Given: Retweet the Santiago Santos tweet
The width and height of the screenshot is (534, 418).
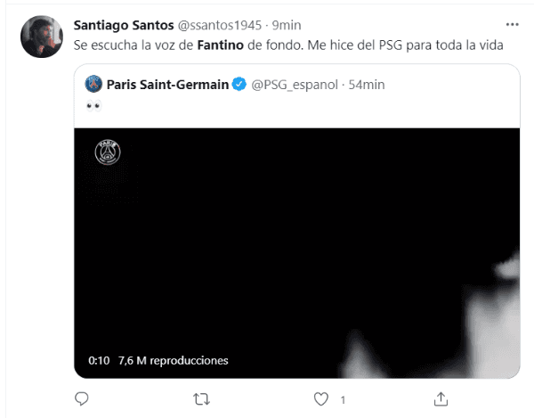Looking at the screenshot, I should point(202,398).
